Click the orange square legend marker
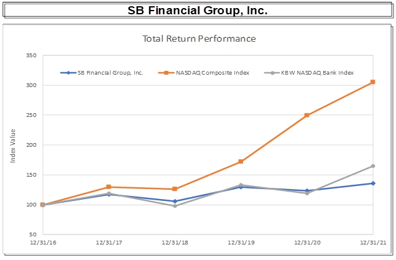The height and width of the screenshot is (260, 396). point(166,73)
